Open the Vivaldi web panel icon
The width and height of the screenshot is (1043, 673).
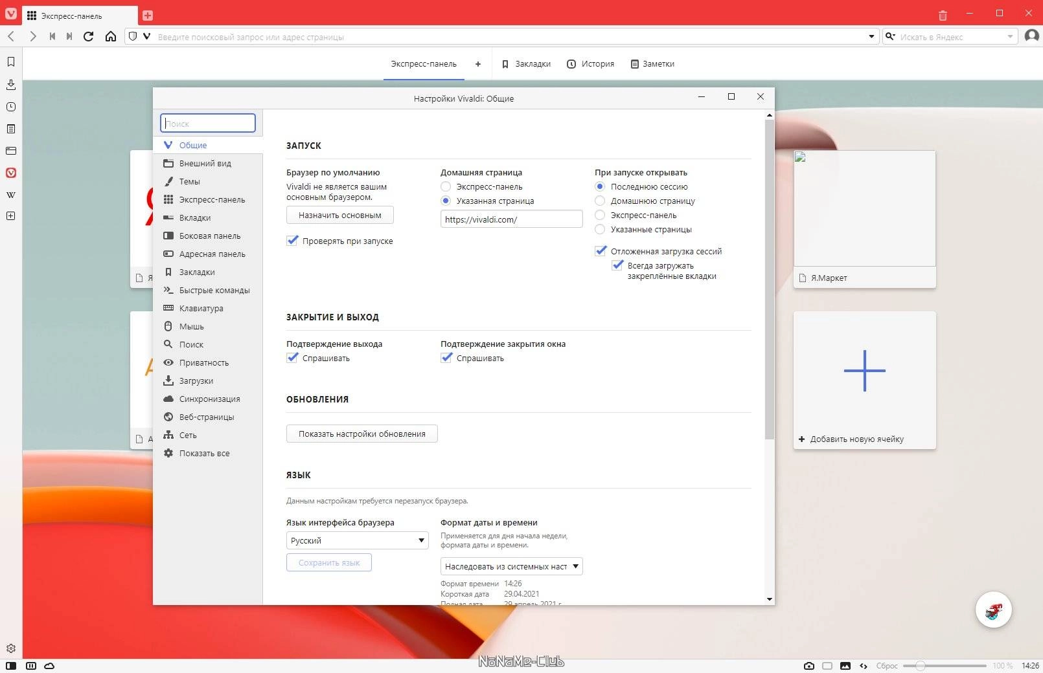pos(11,173)
